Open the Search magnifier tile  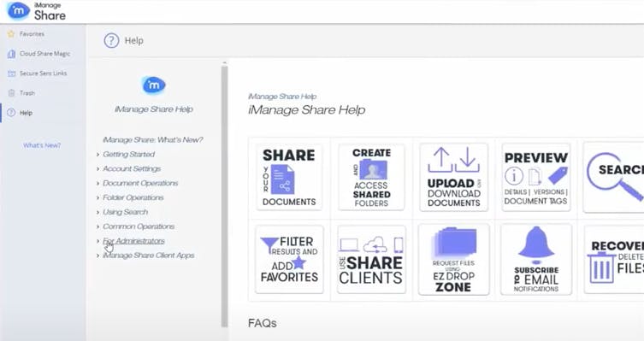[x=613, y=177]
